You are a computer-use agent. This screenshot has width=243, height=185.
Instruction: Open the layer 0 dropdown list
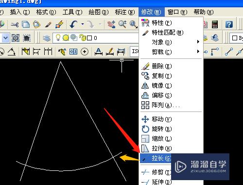tap(96, 38)
